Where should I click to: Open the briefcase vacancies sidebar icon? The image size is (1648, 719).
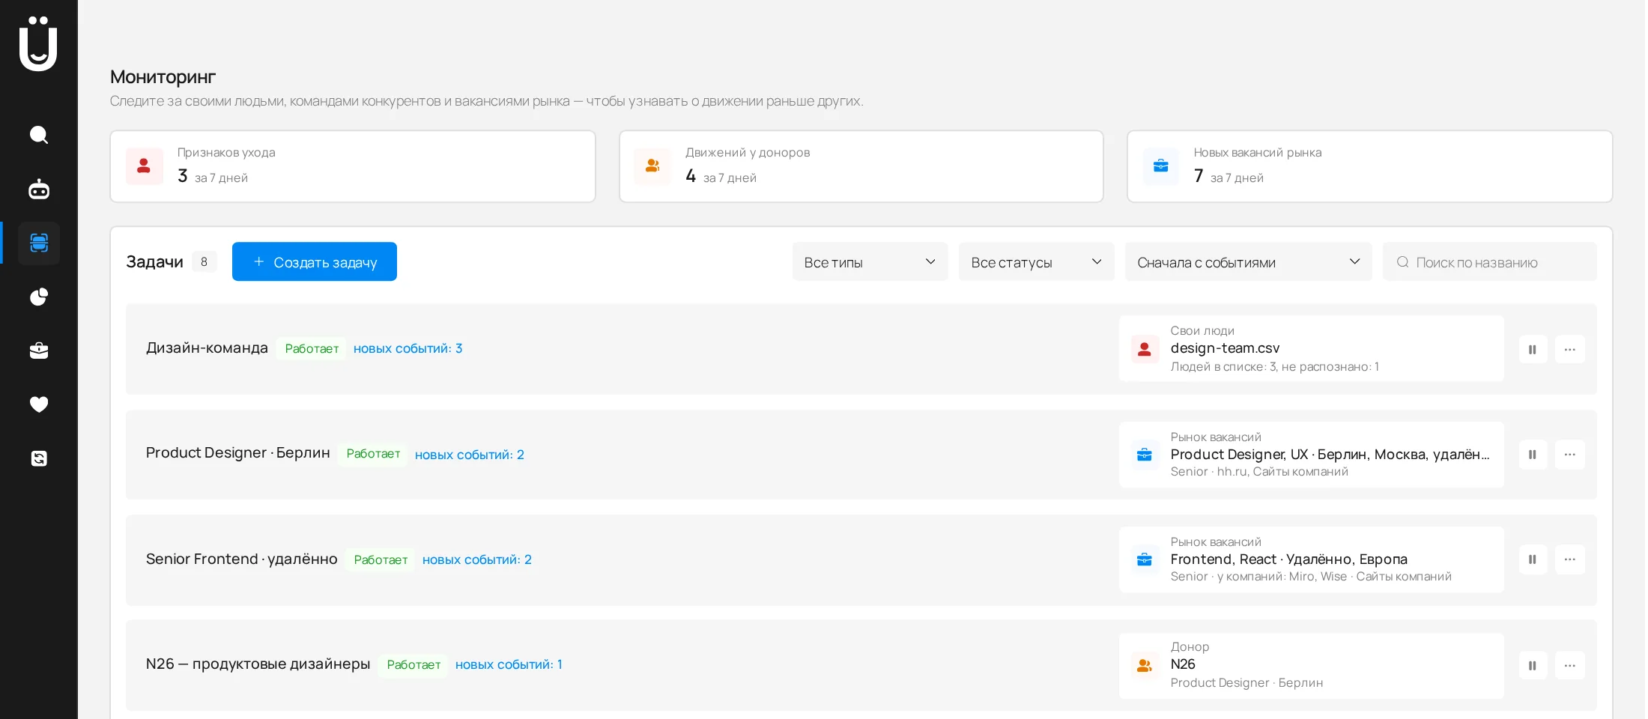pos(39,351)
